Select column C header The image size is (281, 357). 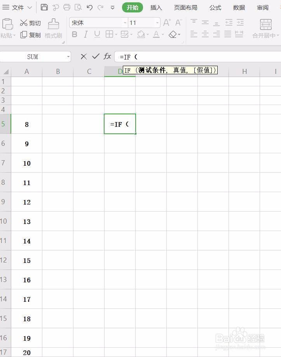[x=89, y=72]
